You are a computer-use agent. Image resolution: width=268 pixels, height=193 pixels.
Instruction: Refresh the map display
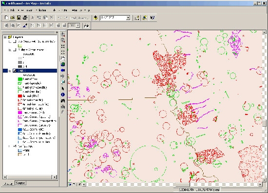(x=80, y=184)
